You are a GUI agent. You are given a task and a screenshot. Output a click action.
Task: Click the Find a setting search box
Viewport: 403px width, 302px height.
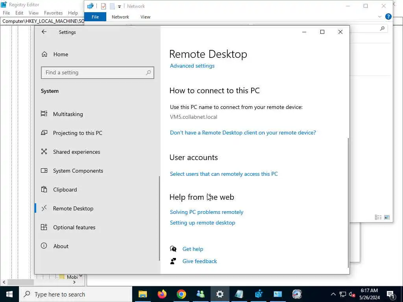click(x=98, y=73)
